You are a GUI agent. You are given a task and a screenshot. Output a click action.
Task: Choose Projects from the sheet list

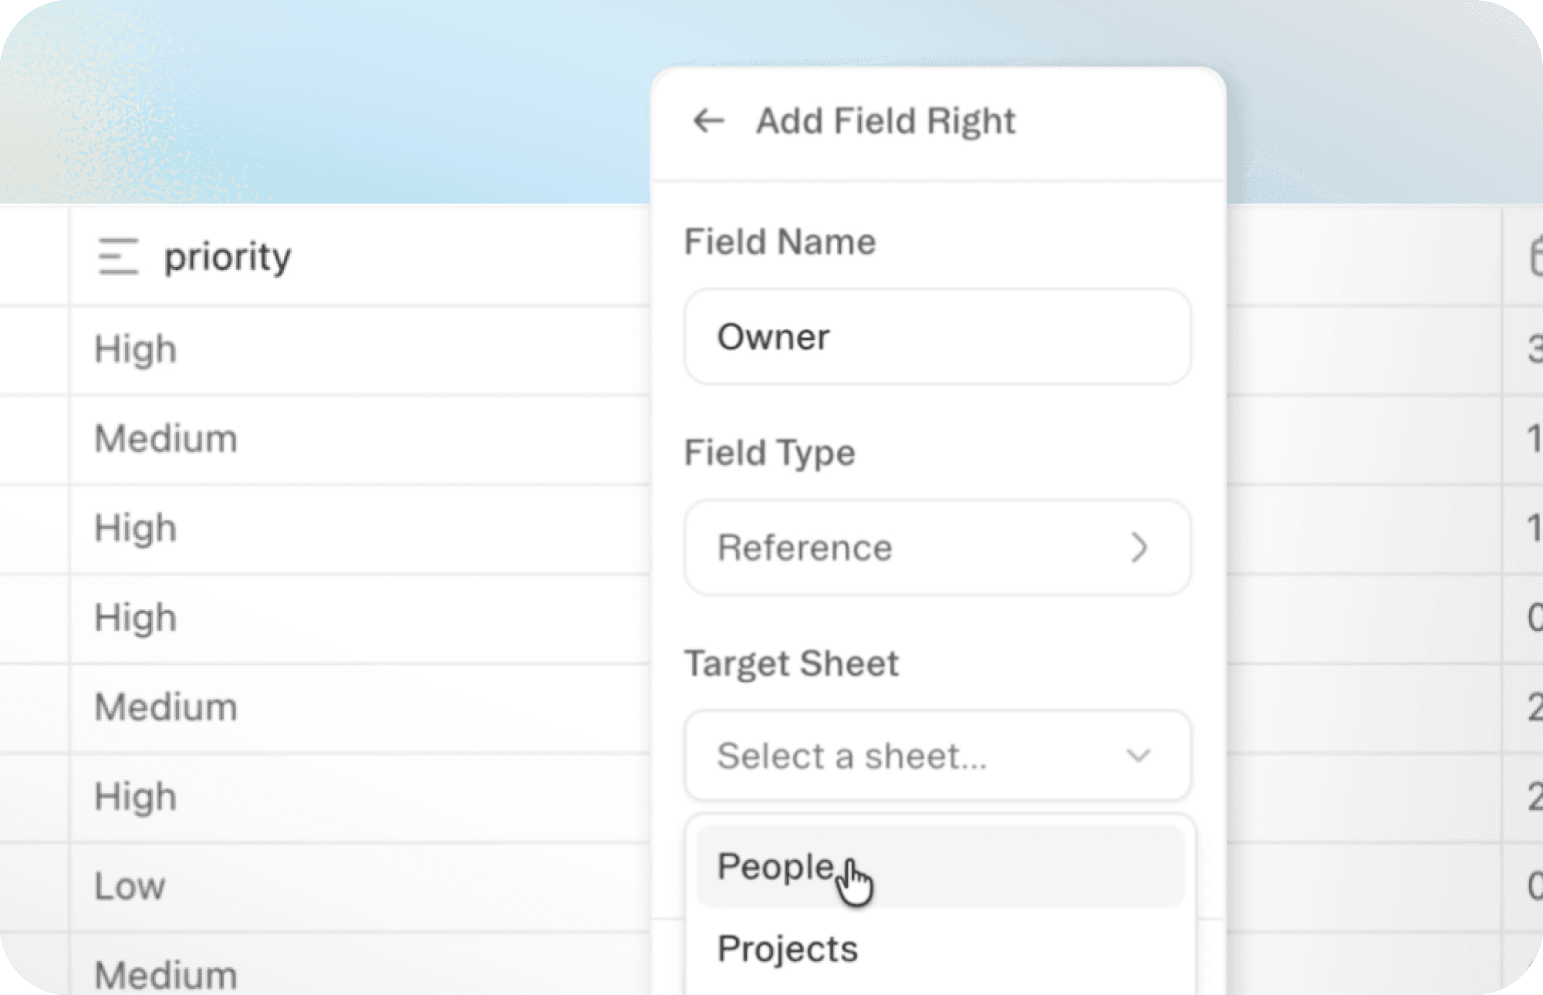tap(787, 949)
